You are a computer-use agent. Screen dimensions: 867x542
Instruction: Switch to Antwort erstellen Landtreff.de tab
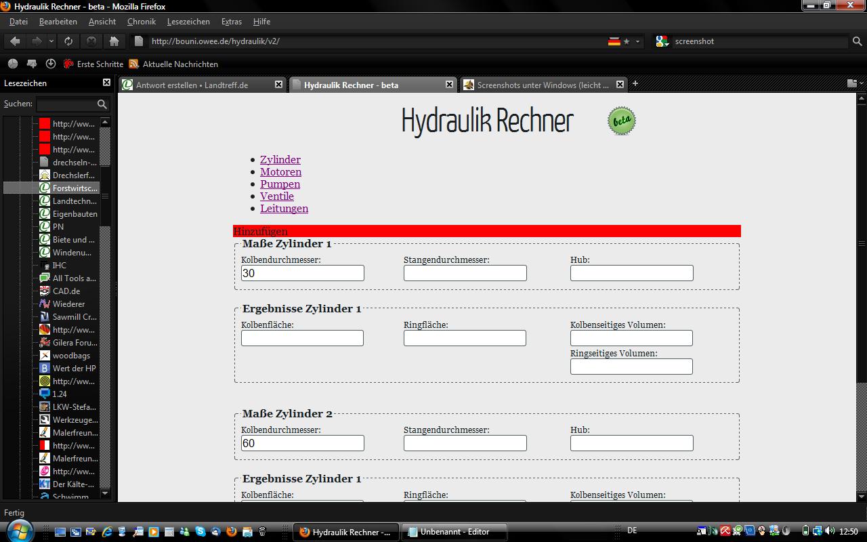(x=192, y=85)
